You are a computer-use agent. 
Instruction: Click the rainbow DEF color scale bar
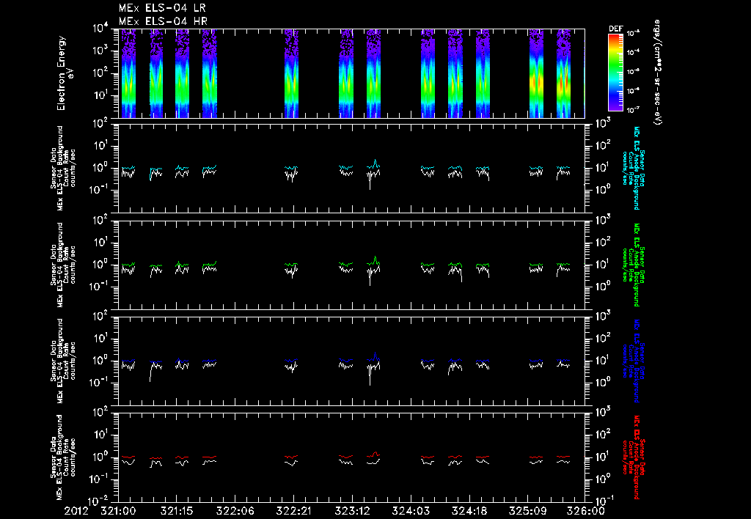point(616,73)
